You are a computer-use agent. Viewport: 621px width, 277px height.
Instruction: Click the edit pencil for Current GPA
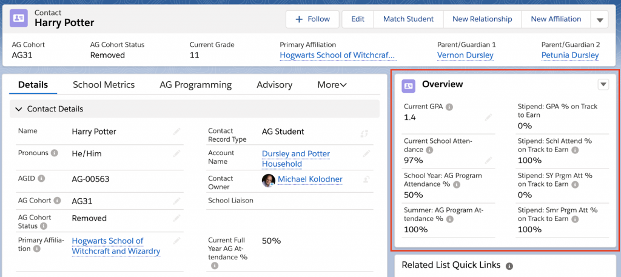pos(489,118)
